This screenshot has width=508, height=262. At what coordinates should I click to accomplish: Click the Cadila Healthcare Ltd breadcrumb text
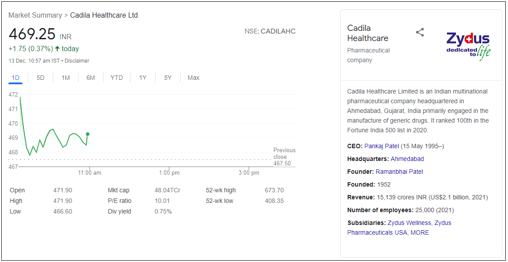tap(104, 15)
